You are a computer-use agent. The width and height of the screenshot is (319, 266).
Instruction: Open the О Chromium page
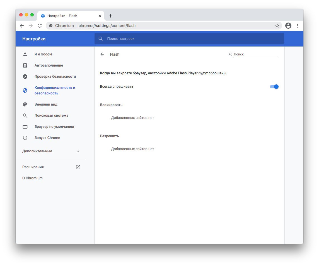[x=32, y=178]
